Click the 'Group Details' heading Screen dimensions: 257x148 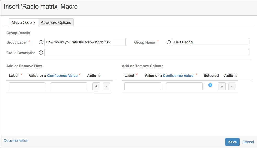click(18, 33)
